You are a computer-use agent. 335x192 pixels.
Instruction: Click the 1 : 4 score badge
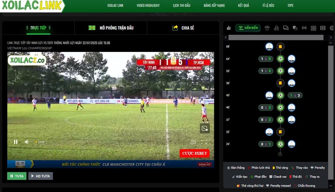click(x=266, y=71)
